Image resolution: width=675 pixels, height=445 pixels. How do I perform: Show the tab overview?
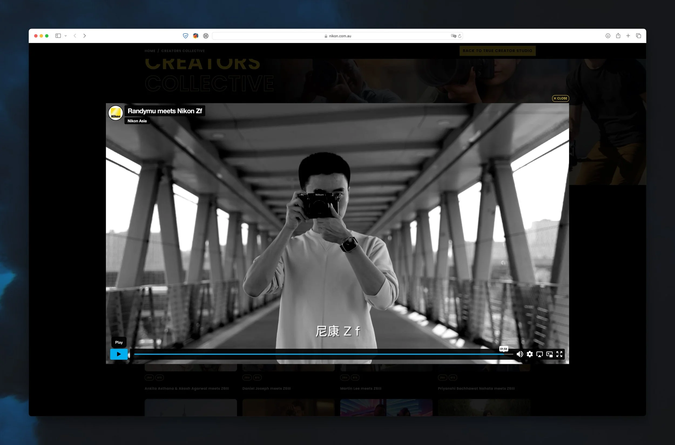pyautogui.click(x=638, y=36)
